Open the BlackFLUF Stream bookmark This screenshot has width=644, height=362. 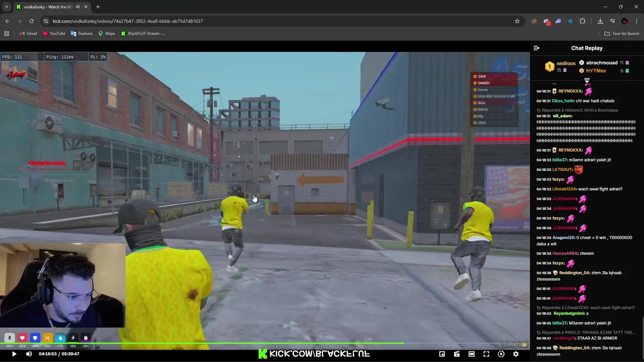click(x=143, y=34)
